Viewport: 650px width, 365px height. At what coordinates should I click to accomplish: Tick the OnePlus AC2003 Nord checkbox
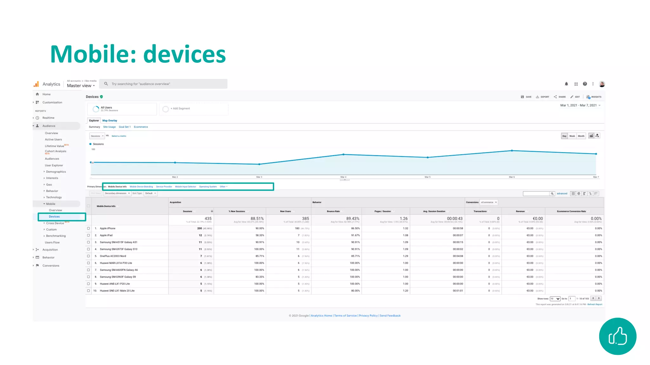pos(89,256)
